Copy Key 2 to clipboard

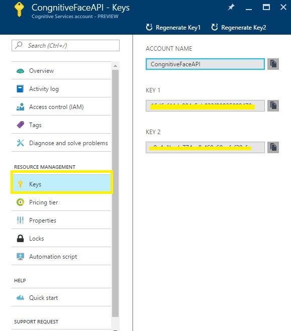coord(273,147)
